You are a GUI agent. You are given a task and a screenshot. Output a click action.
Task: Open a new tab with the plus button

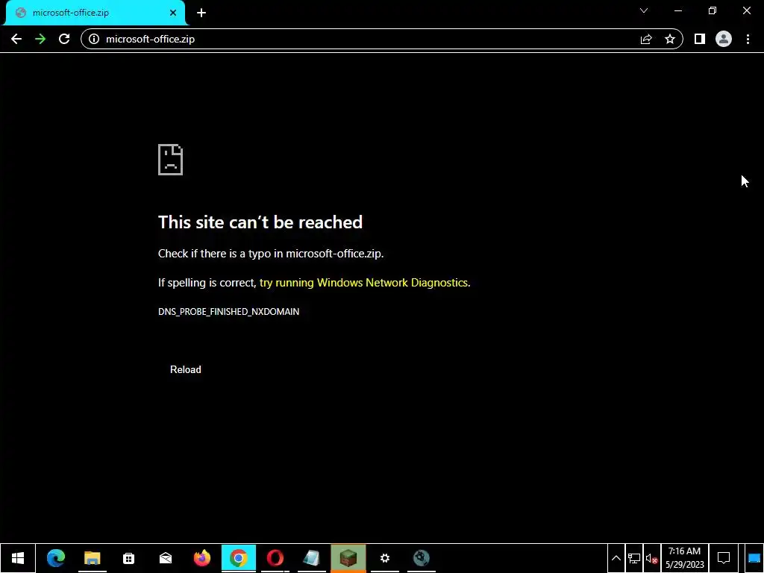[201, 13]
